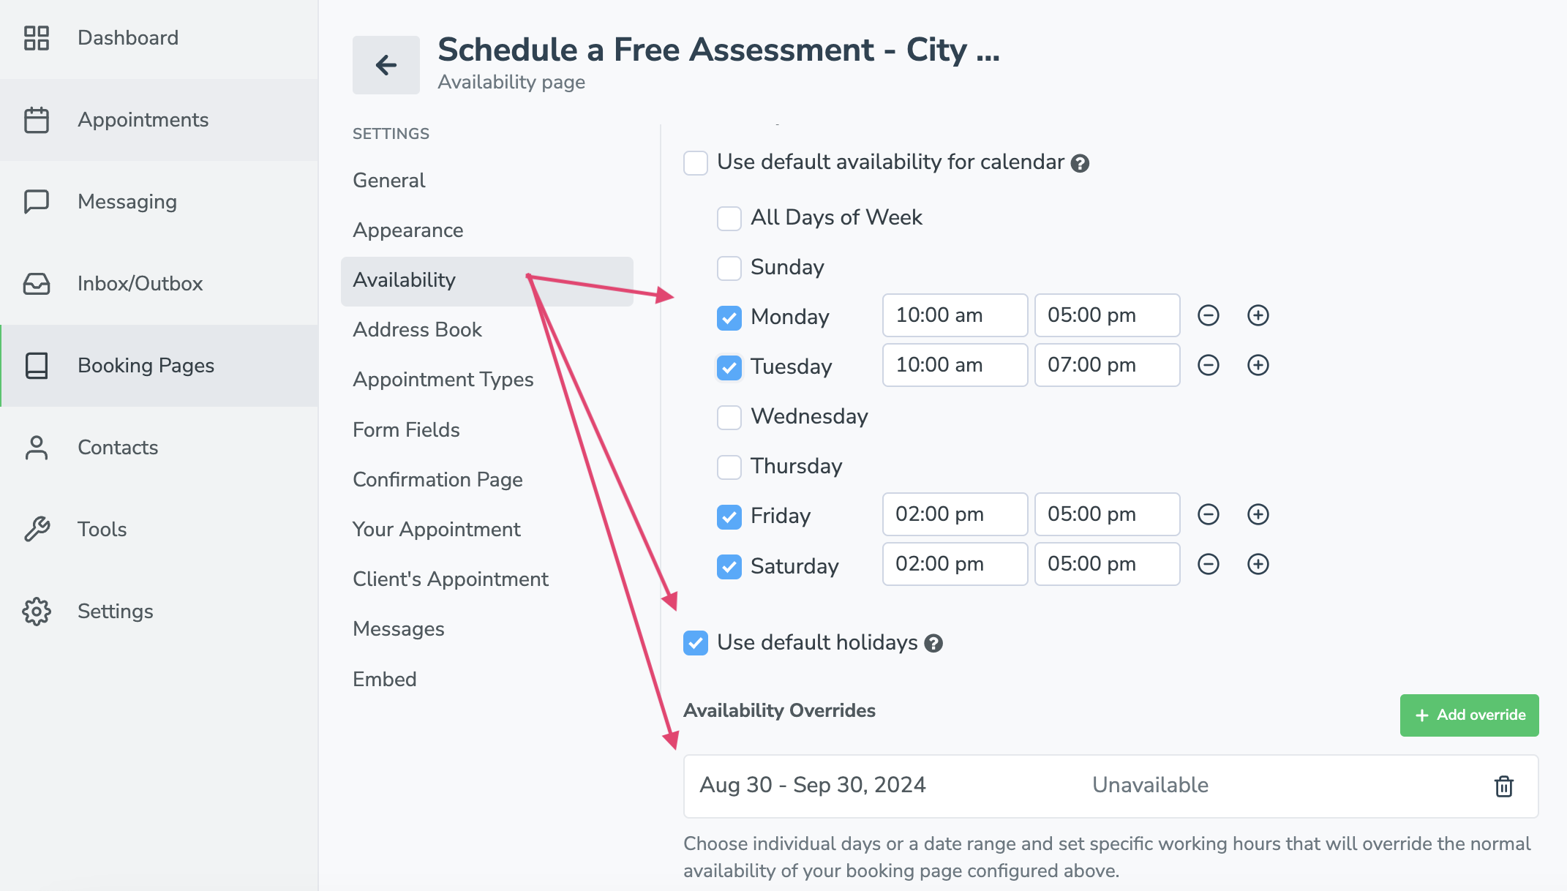The width and height of the screenshot is (1567, 891).
Task: Enable the Wednesday checkbox
Action: (729, 417)
